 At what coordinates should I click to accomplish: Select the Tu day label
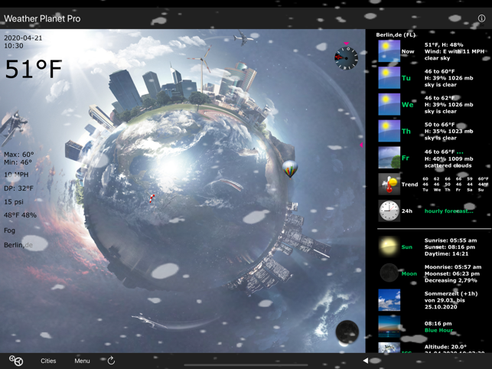coord(406,78)
